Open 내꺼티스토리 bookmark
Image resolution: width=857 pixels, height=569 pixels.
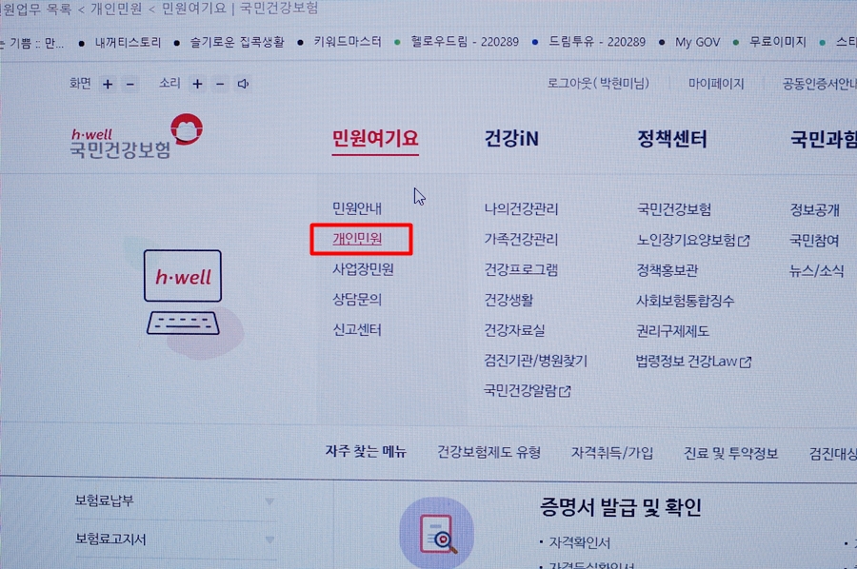pos(128,43)
